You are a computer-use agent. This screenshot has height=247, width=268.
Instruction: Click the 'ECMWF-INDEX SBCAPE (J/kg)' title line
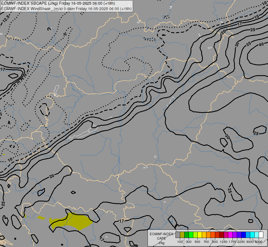pos(58,3)
